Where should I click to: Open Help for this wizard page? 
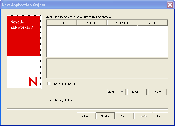160,116
